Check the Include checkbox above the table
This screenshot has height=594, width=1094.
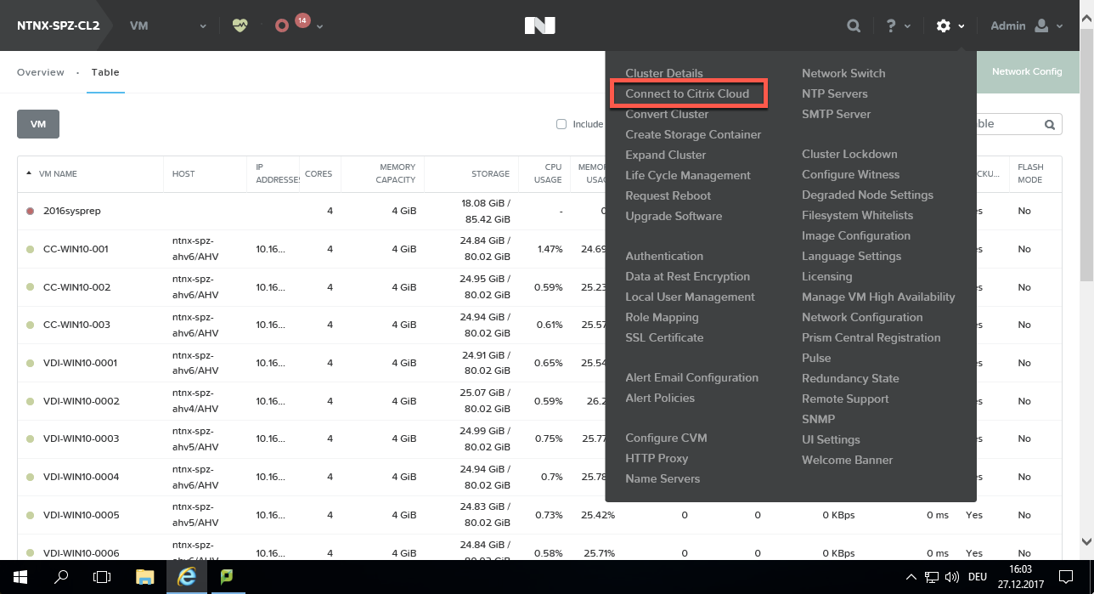(561, 123)
